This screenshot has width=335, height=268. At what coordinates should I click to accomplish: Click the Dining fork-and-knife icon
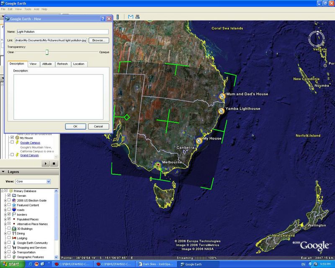point(14,233)
